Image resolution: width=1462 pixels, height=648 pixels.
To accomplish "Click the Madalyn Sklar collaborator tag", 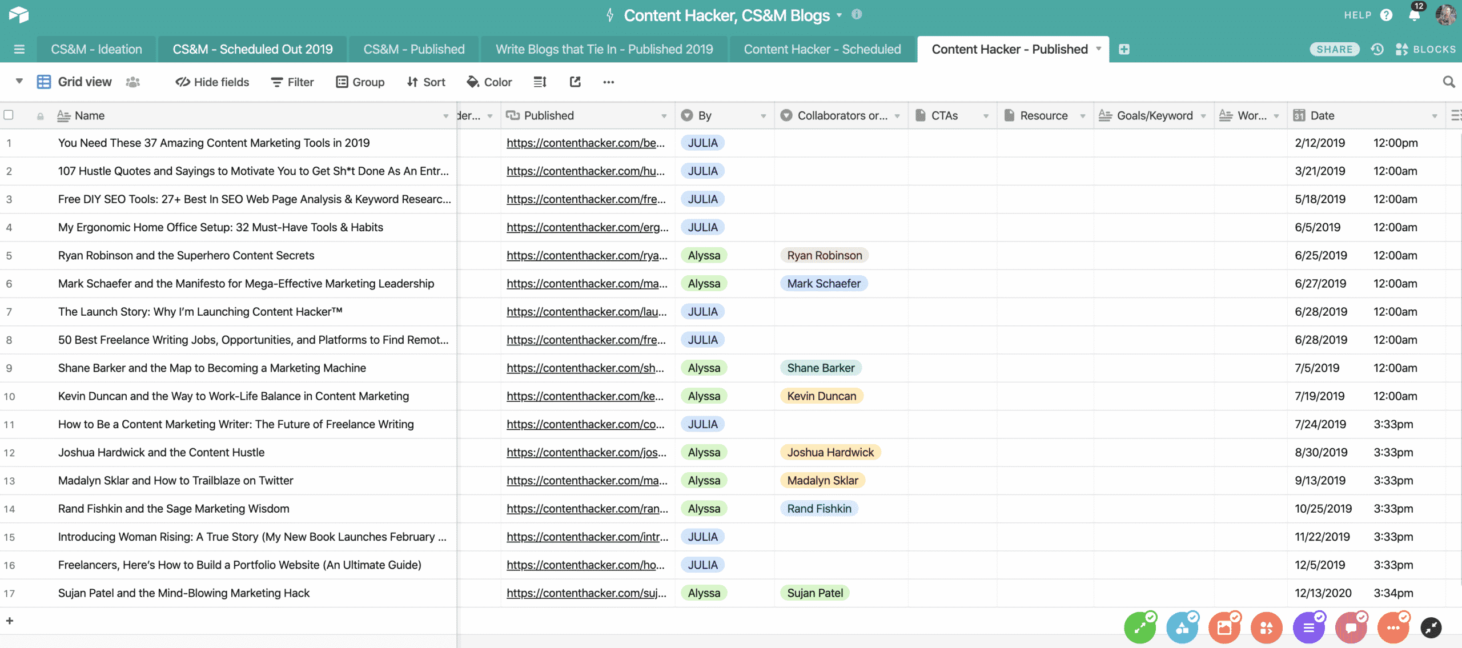I will (x=822, y=480).
